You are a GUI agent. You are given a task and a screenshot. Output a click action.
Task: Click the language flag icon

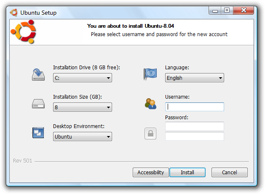[x=150, y=74]
